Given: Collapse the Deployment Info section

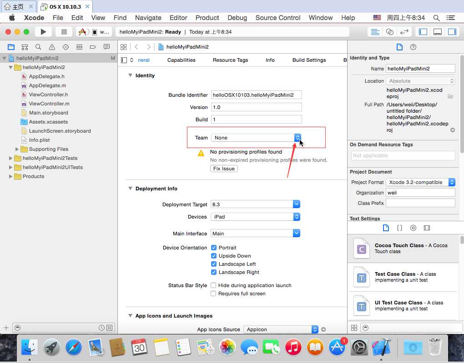Looking at the screenshot, I should click(x=130, y=188).
